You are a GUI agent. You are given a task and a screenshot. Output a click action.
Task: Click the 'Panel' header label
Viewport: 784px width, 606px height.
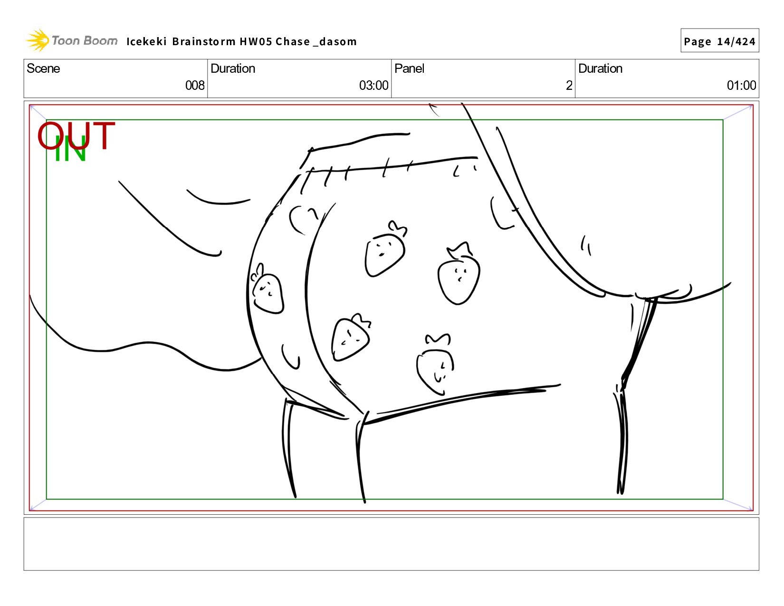coord(409,68)
